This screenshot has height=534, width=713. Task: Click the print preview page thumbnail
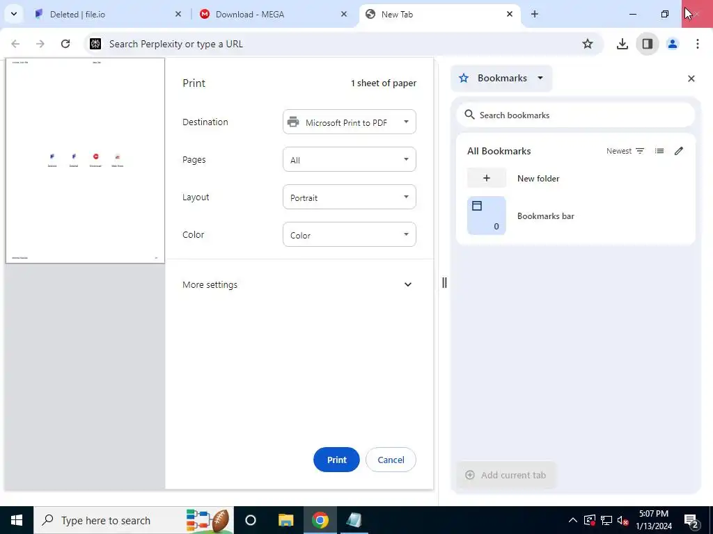(85, 161)
